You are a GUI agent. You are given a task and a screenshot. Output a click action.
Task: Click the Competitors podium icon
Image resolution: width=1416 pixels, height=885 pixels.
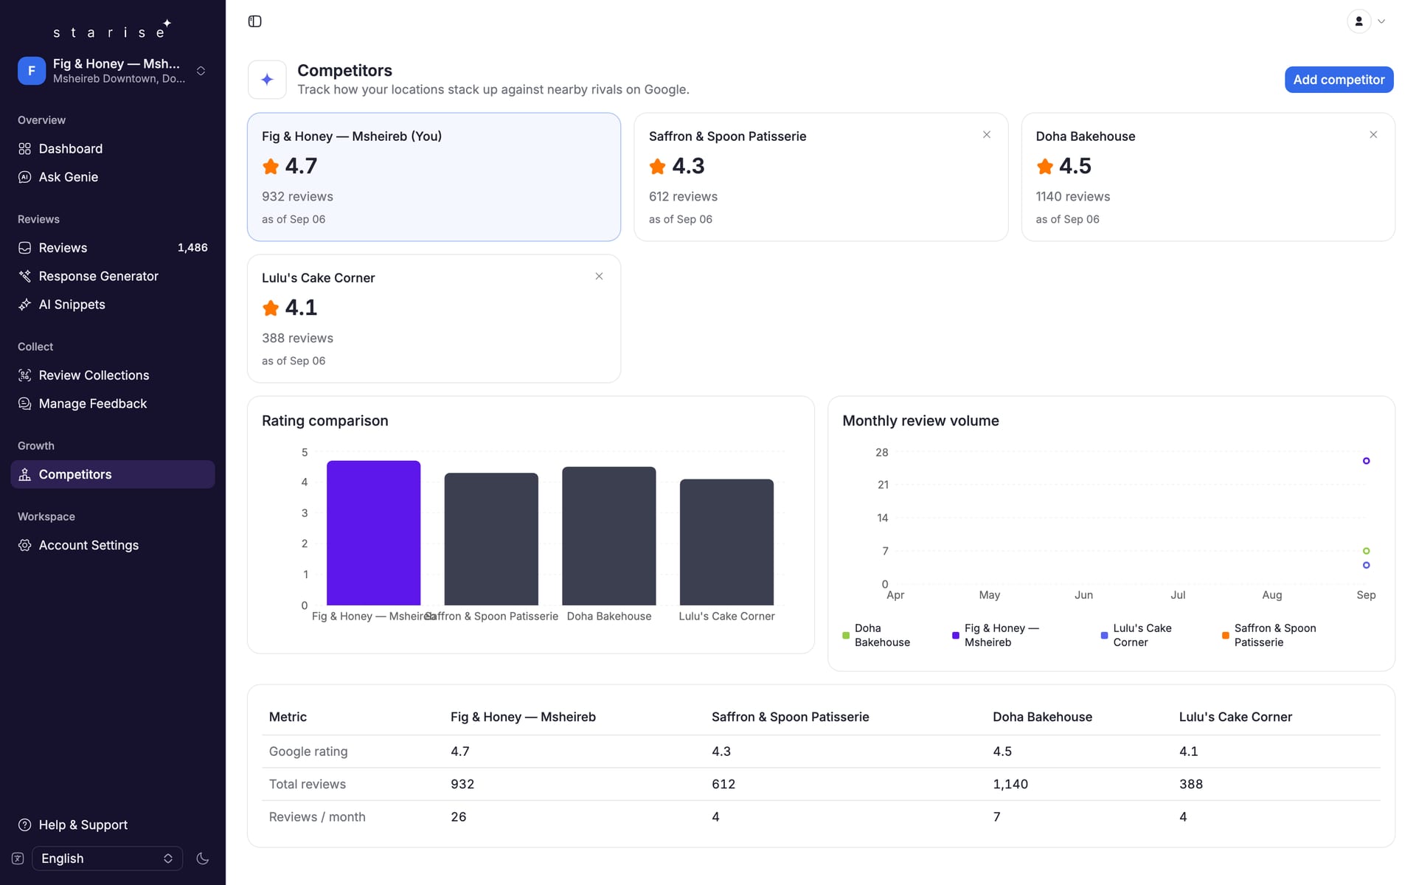pos(25,474)
